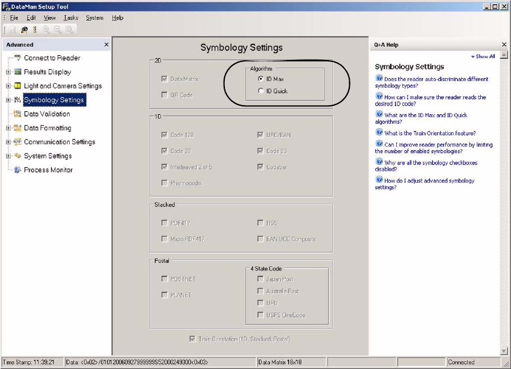Image resolution: width=511 pixels, height=369 pixels.
Task: Click the Connect to Reader tree icon
Action: [17, 58]
